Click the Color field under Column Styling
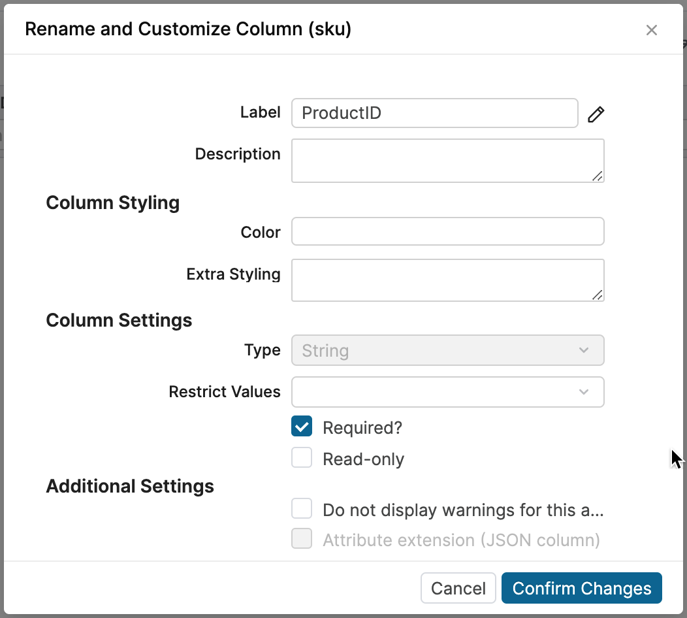 coord(447,231)
